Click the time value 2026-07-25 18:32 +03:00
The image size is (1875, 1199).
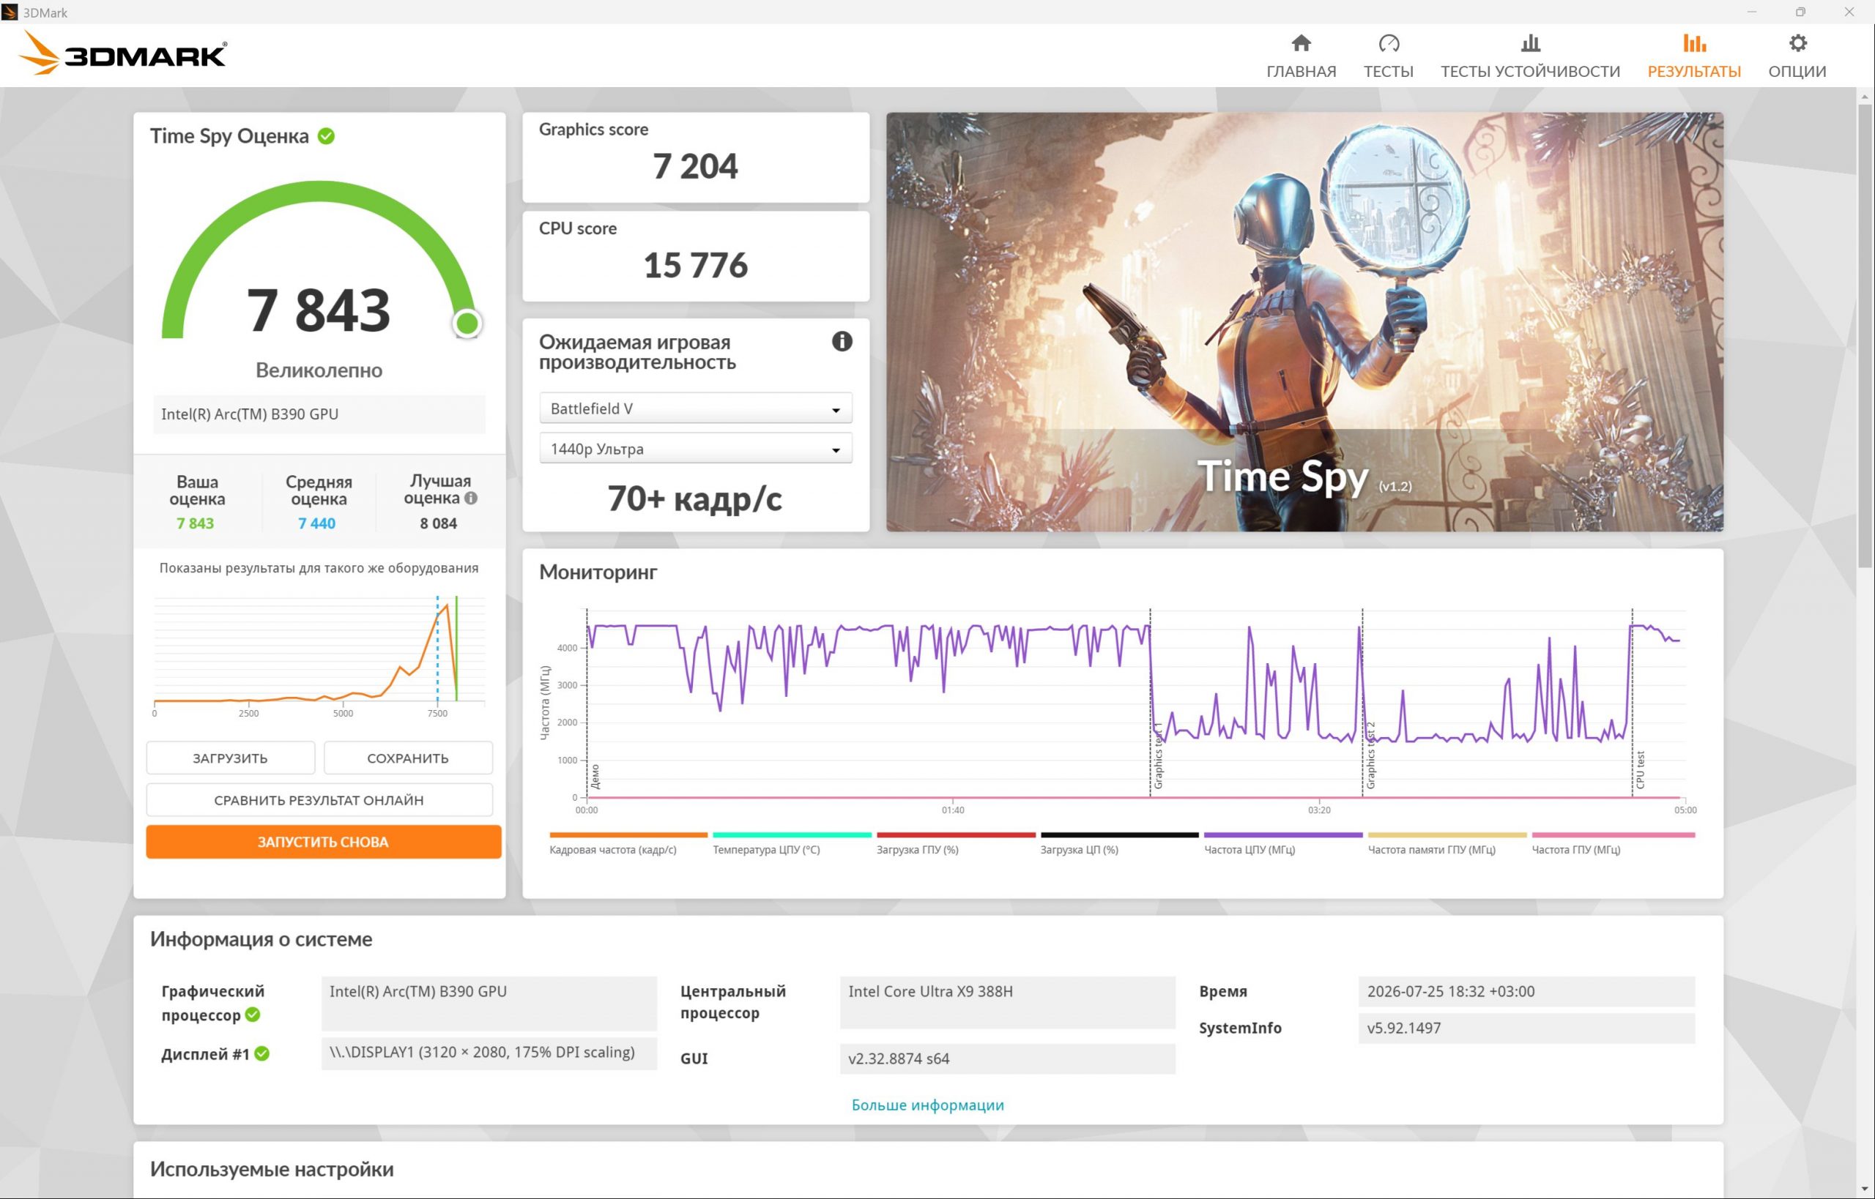click(1526, 991)
